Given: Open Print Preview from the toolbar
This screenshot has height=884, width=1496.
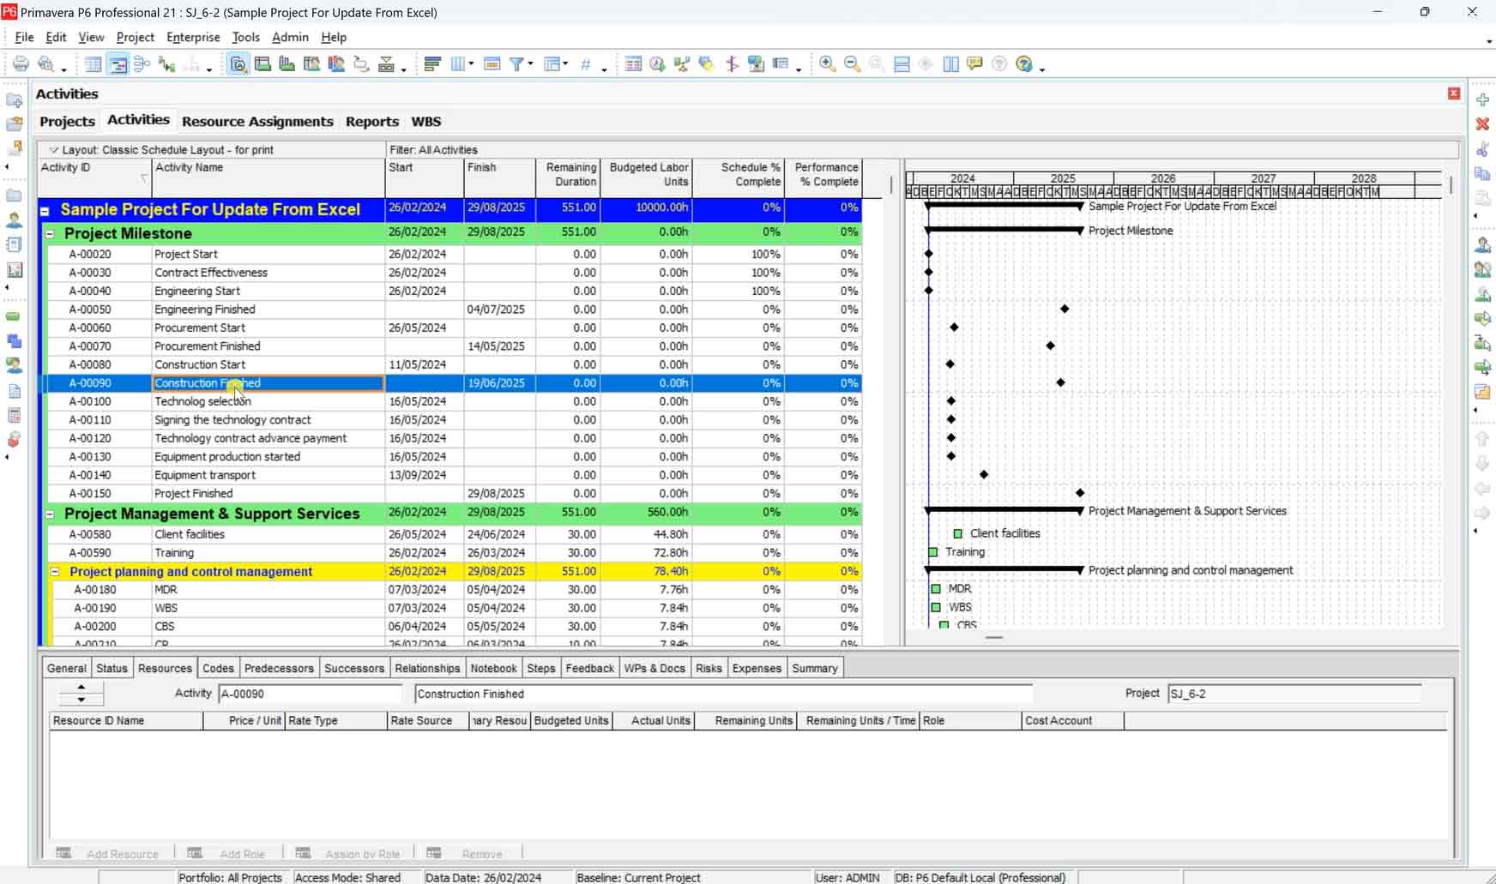Looking at the screenshot, I should 46,64.
